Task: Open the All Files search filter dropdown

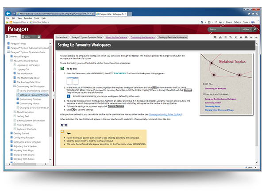Action: point(246,29)
